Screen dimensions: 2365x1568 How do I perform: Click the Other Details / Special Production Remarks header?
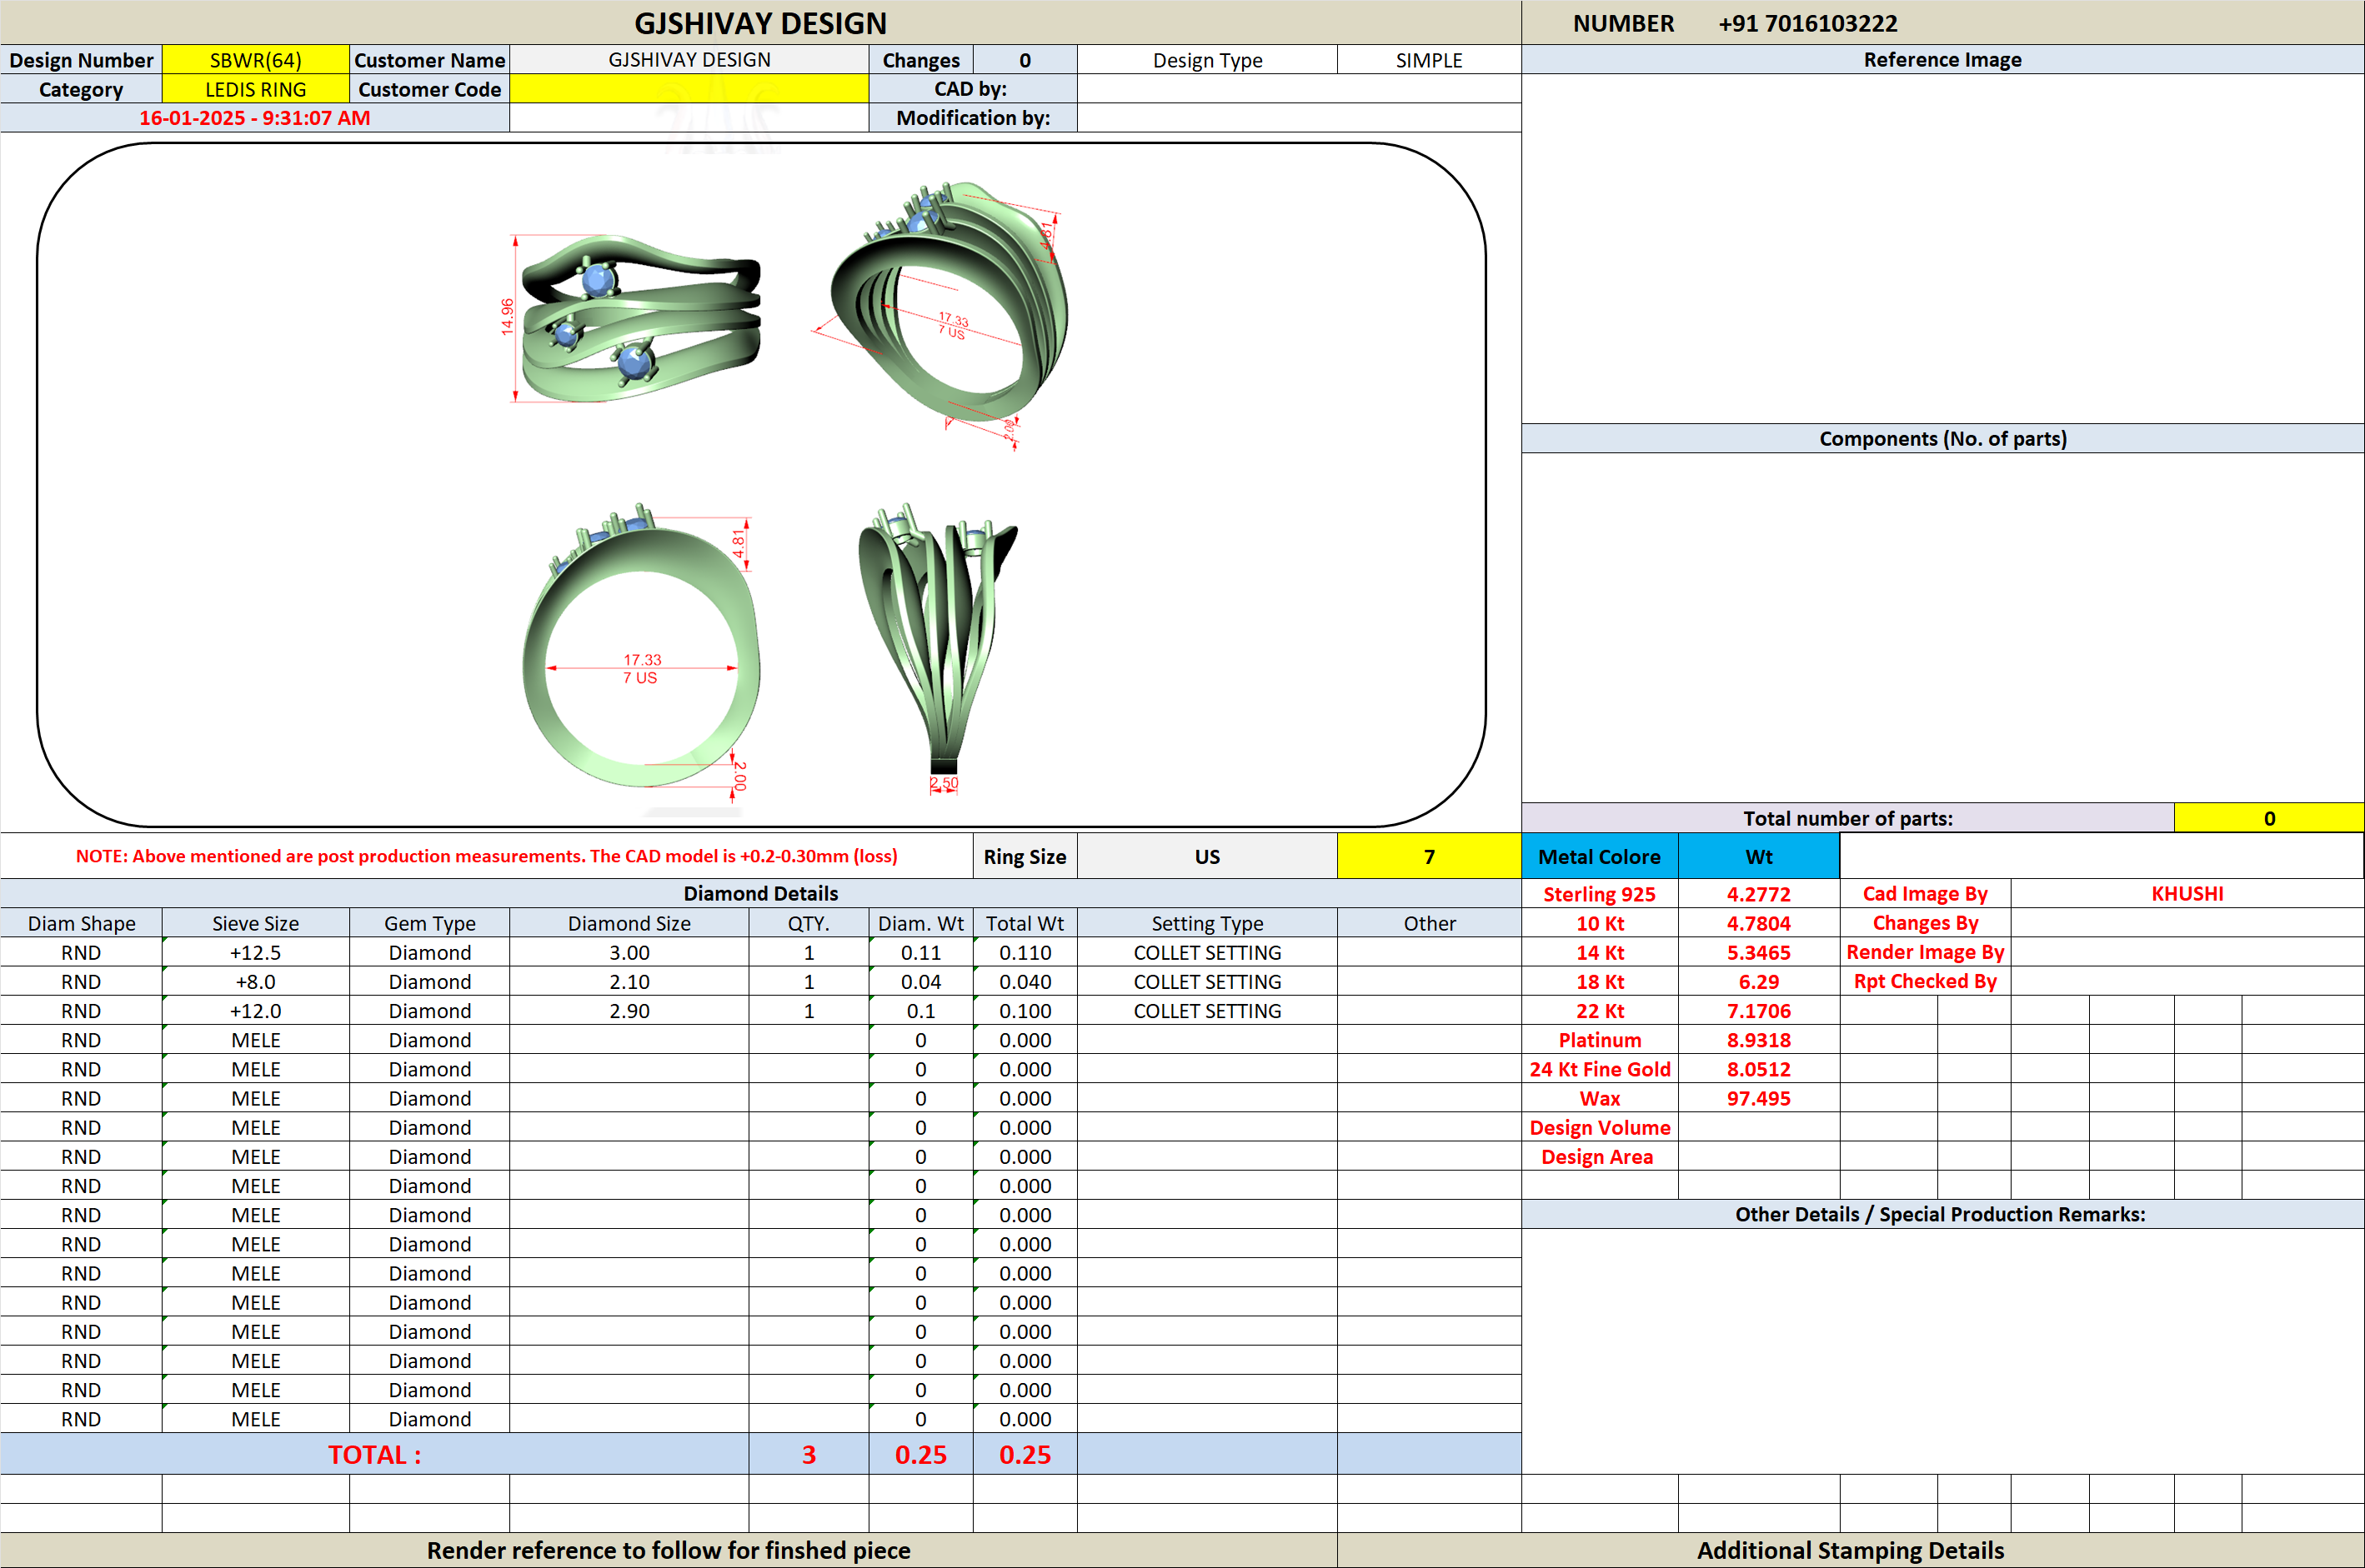(1942, 1214)
